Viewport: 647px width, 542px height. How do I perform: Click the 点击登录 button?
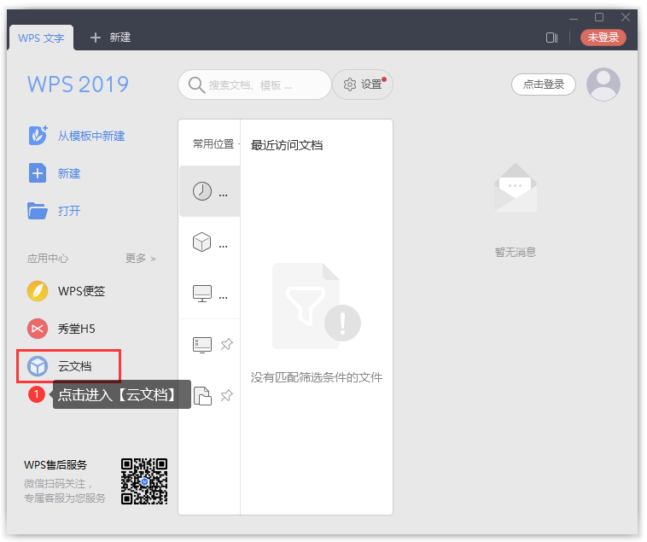tap(544, 85)
